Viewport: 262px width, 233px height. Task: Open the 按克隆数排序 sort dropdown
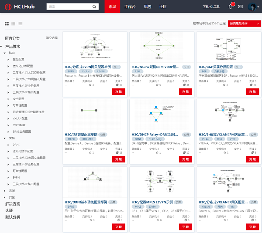coord(244,24)
